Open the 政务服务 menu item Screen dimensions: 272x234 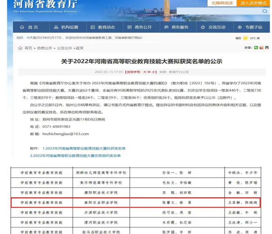click(178, 27)
